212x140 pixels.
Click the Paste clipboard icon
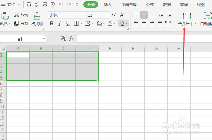click(5, 16)
